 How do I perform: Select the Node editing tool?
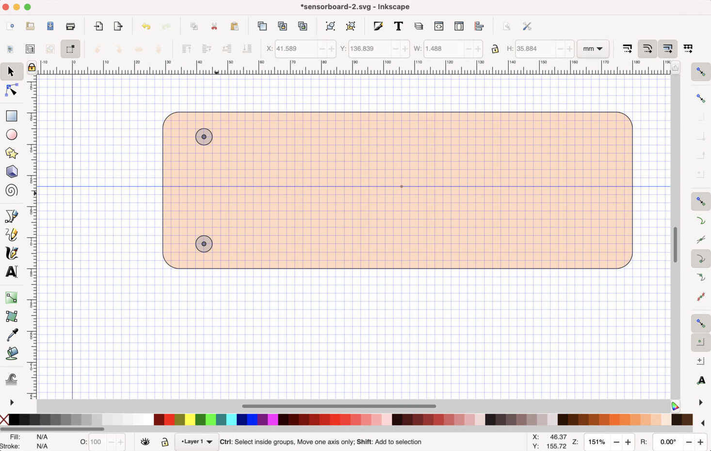pos(11,91)
